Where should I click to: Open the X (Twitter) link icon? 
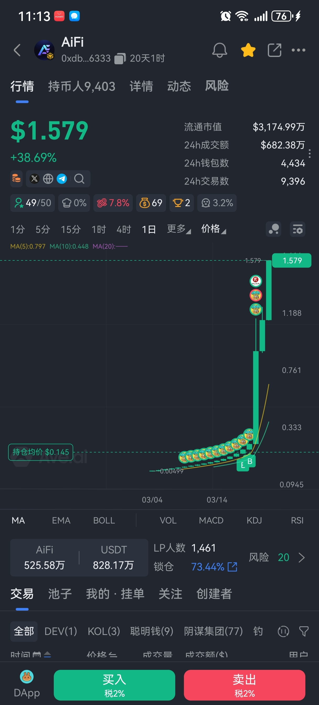(35, 179)
